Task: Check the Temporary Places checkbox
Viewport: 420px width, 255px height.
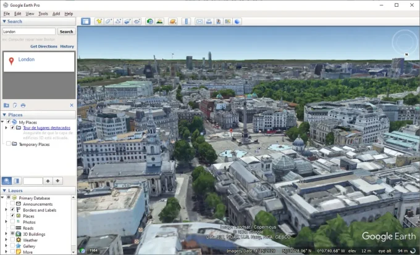Action: tap(8, 144)
